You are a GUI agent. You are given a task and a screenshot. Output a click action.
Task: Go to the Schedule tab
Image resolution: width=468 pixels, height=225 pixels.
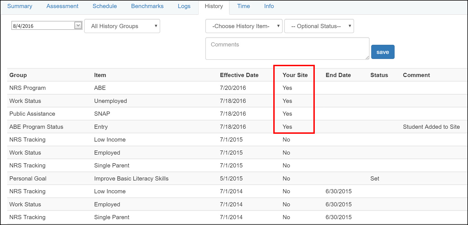click(105, 6)
